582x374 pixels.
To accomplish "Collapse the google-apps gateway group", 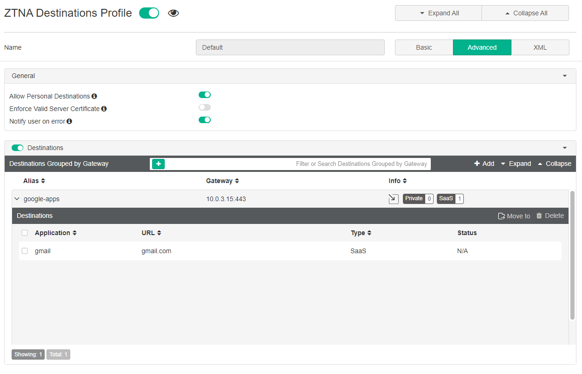I will (17, 198).
